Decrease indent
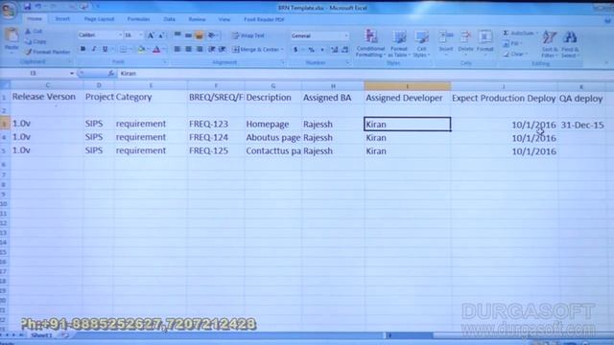The height and width of the screenshot is (345, 614). click(212, 49)
